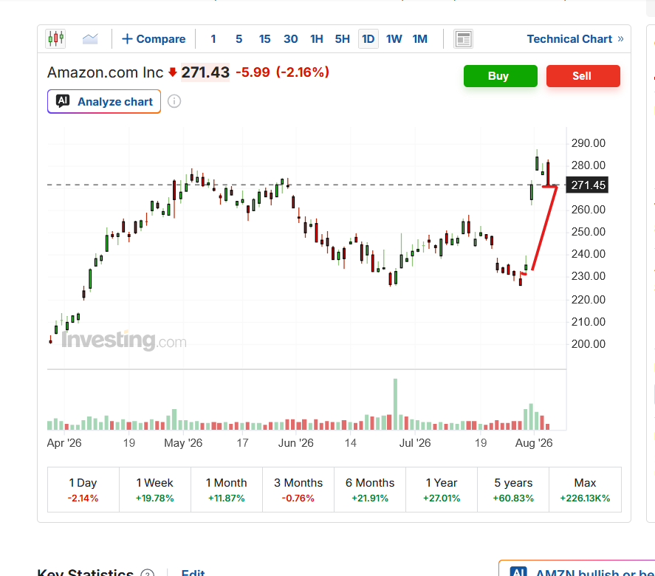Click the Technical Chart double chevron
This screenshot has width=655, height=576.
620,39
